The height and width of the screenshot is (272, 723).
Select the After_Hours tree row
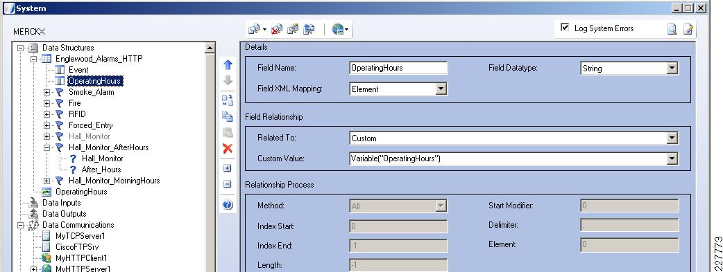[x=101, y=170]
